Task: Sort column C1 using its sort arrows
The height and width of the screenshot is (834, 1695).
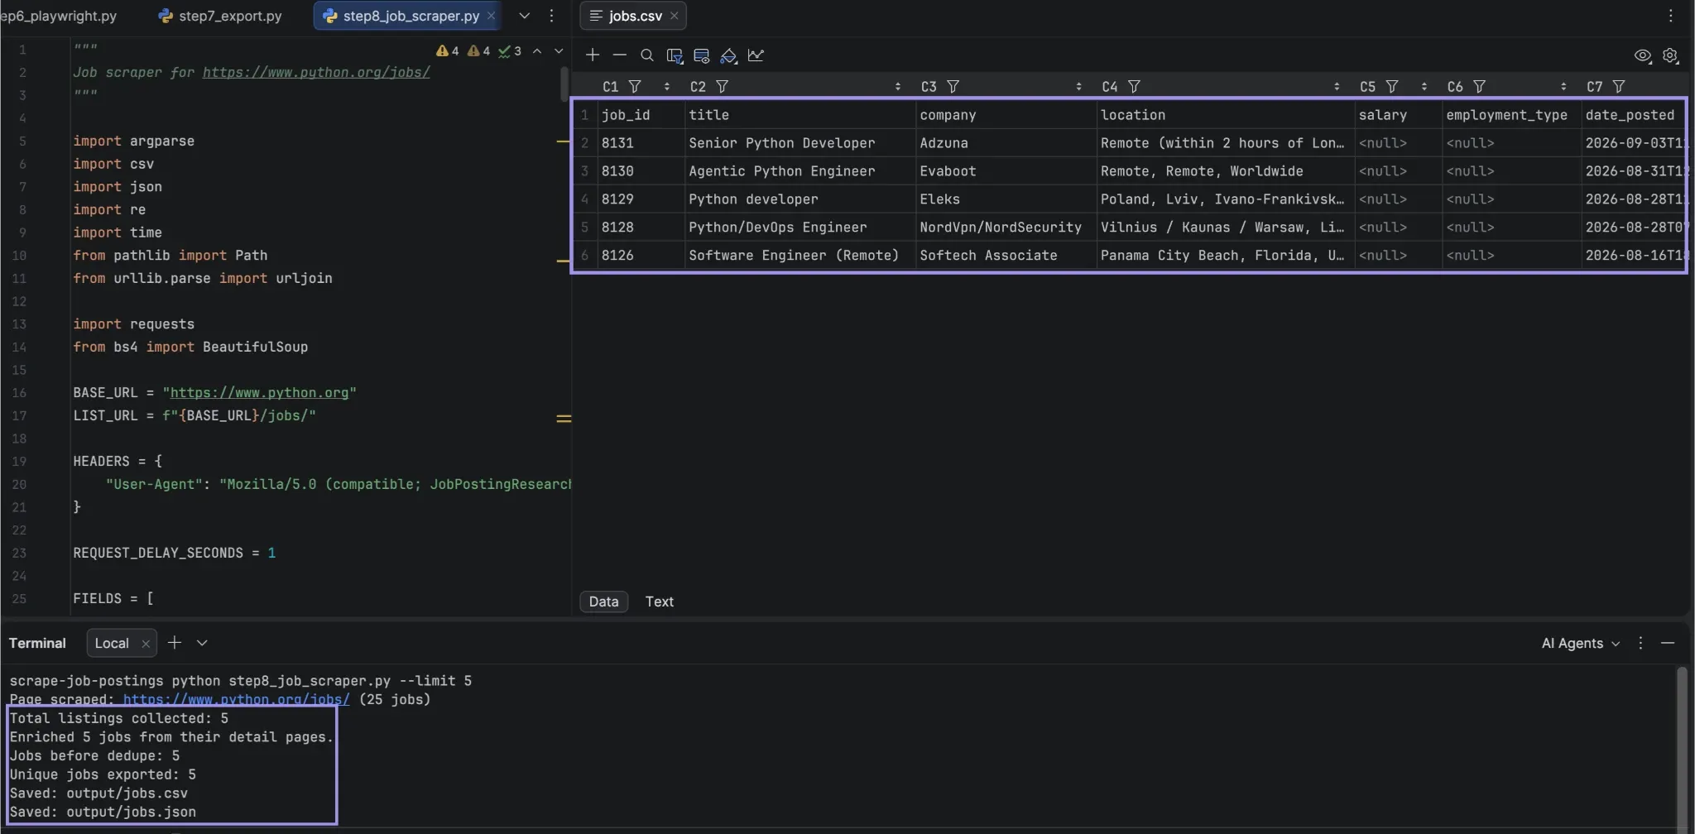Action: (x=667, y=87)
